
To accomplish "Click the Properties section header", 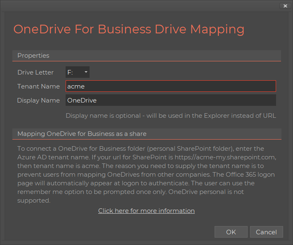I will tap(146, 56).
